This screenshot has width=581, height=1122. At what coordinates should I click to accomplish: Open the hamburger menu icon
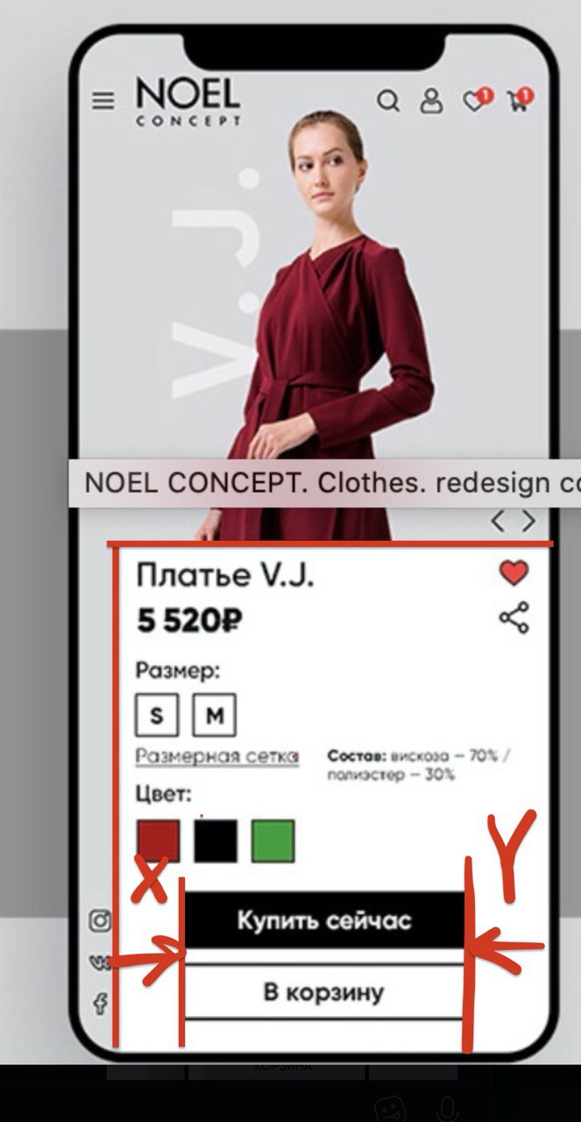[x=103, y=102]
